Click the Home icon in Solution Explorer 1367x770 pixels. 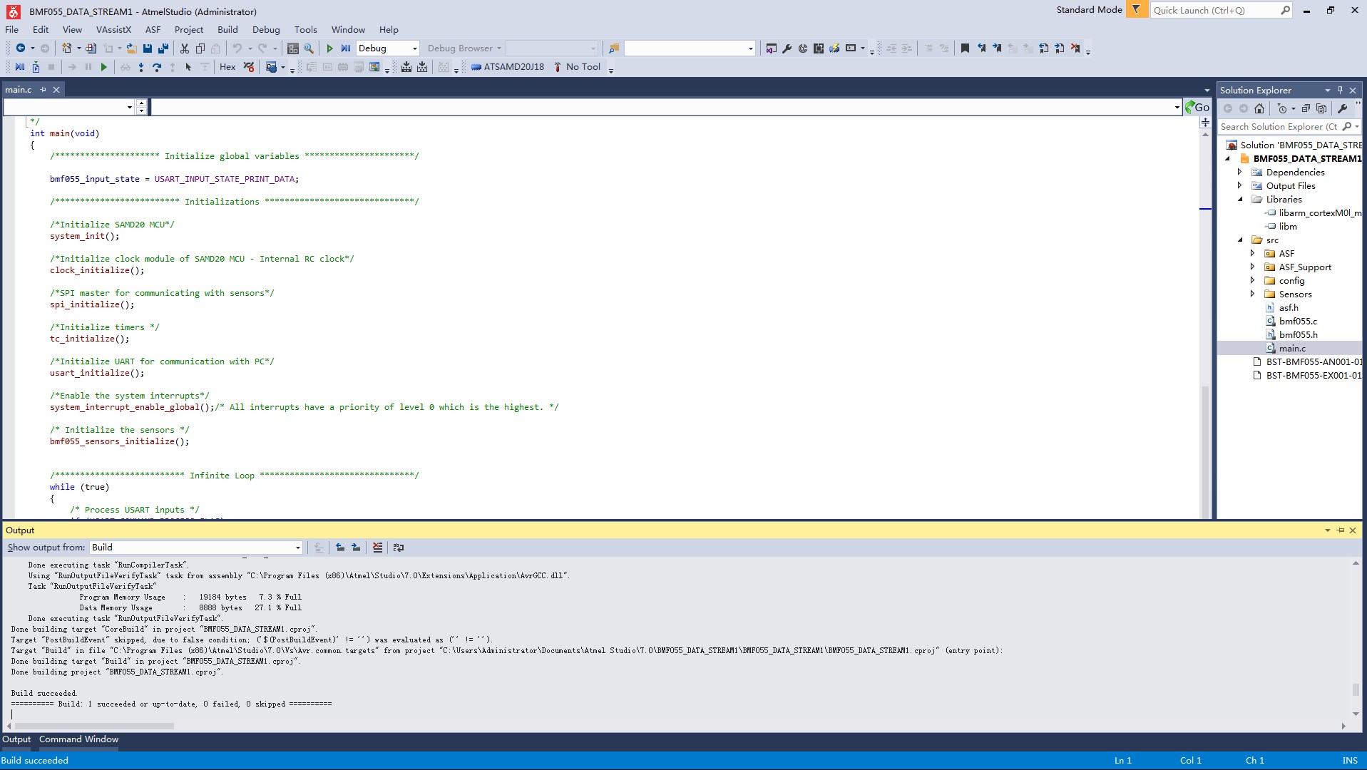coord(1259,108)
